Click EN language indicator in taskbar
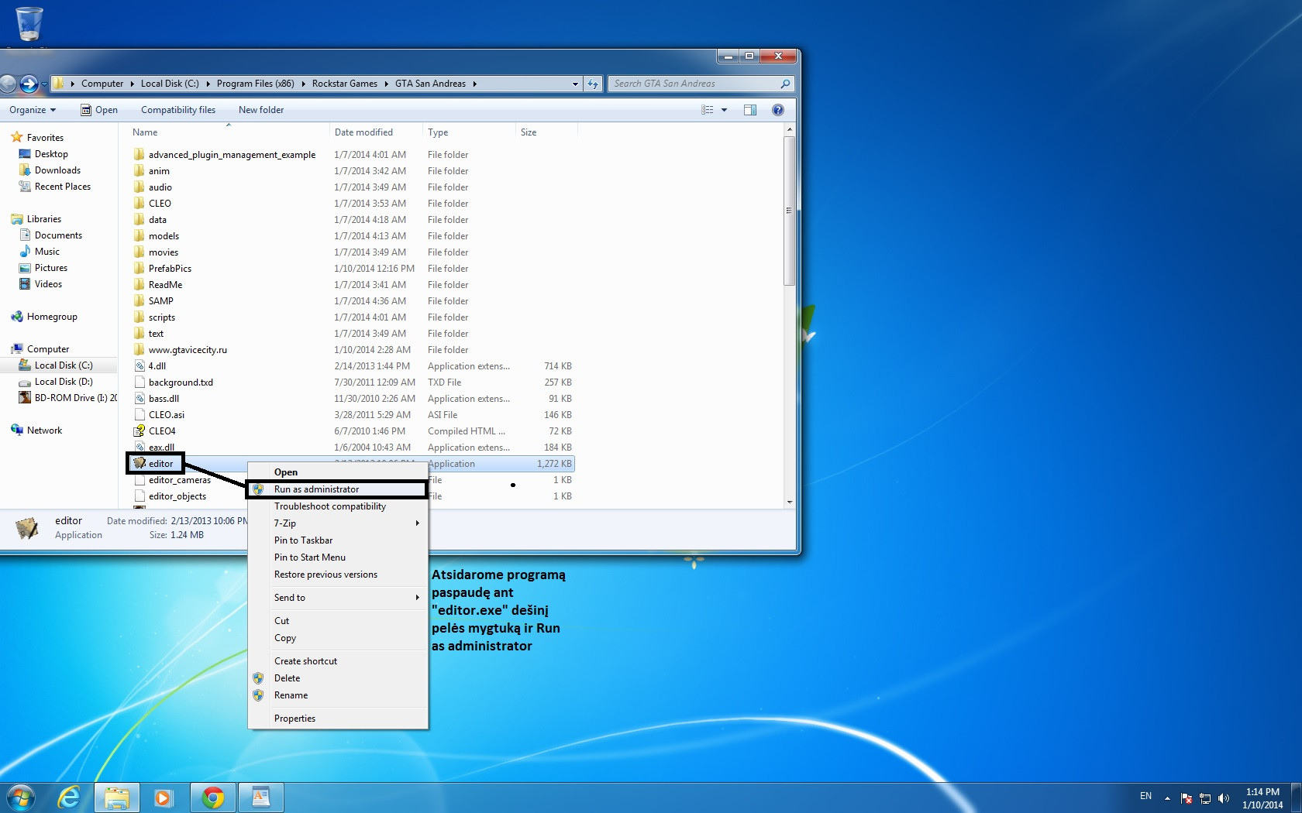1302x813 pixels. 1145,796
